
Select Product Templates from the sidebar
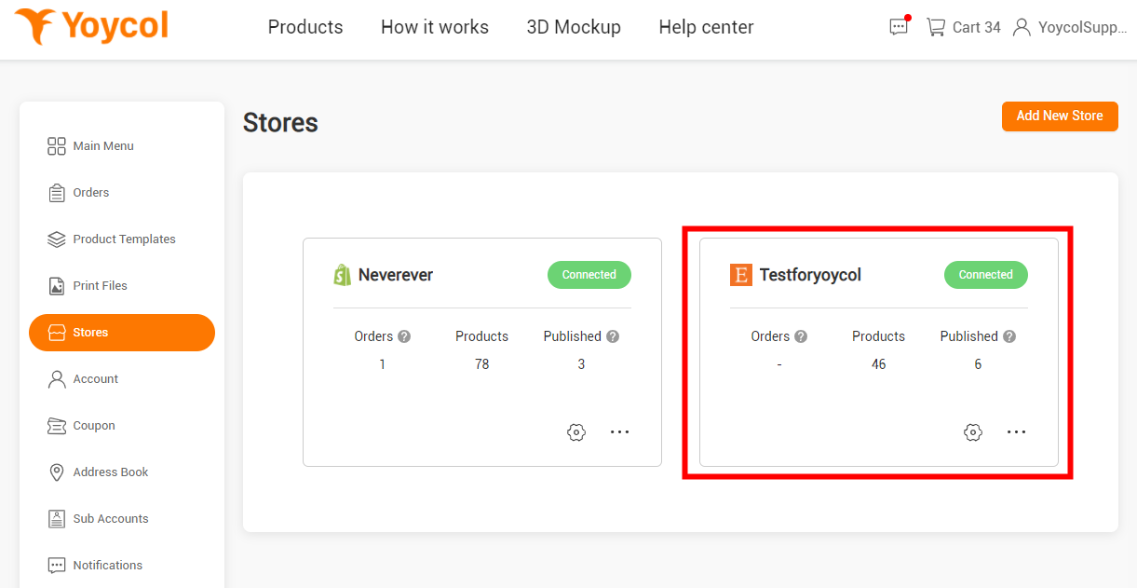point(124,239)
